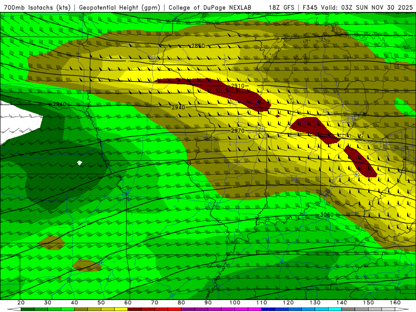Click the 'College of DuPage NEXLAB' text
The height and width of the screenshot is (312, 416).
point(210,7)
